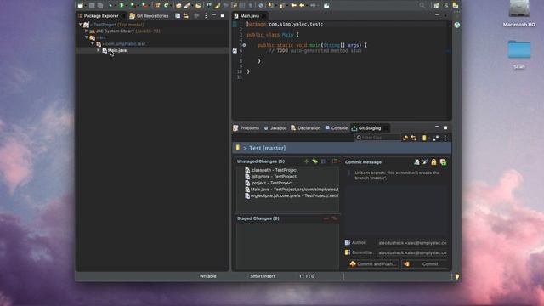Open the Console tab
This screenshot has width=544, height=306.
[337, 128]
